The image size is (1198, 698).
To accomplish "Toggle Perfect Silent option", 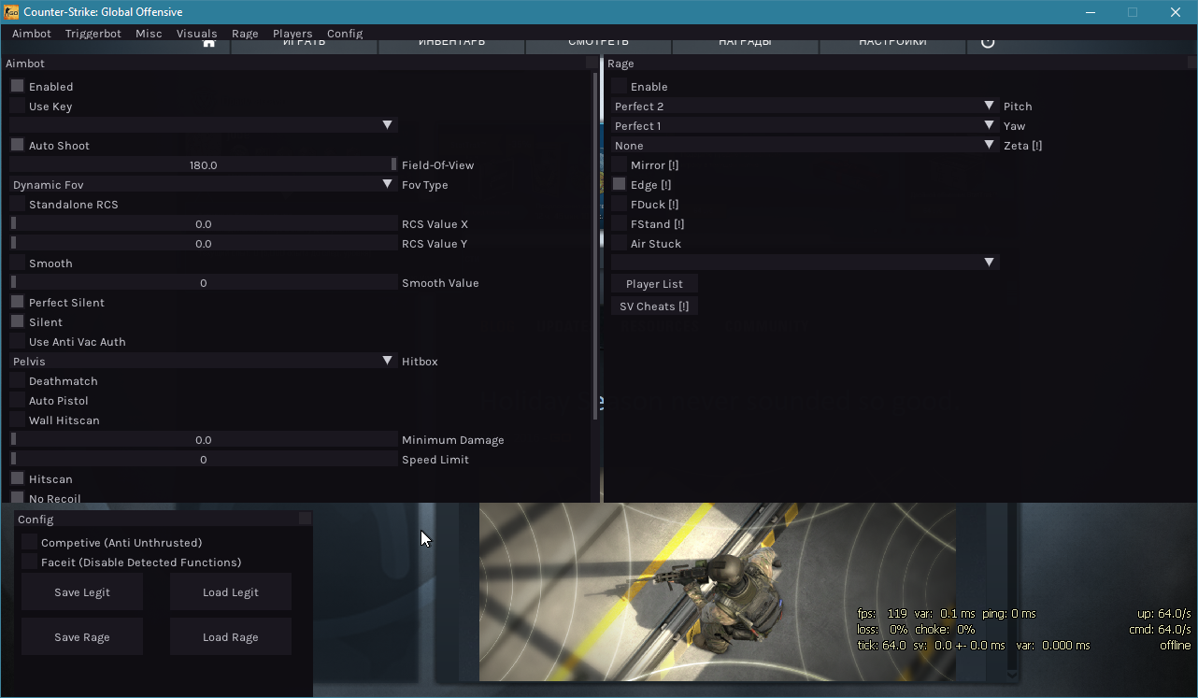I will click(17, 302).
